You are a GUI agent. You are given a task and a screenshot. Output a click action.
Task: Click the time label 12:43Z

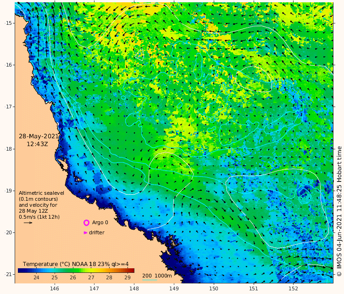pyautogui.click(x=37, y=144)
